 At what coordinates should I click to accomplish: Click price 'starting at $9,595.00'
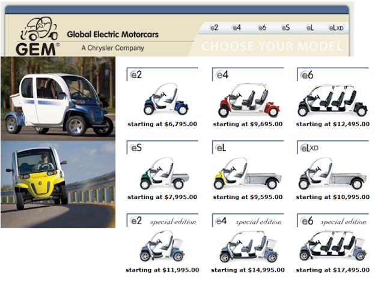[248, 197]
